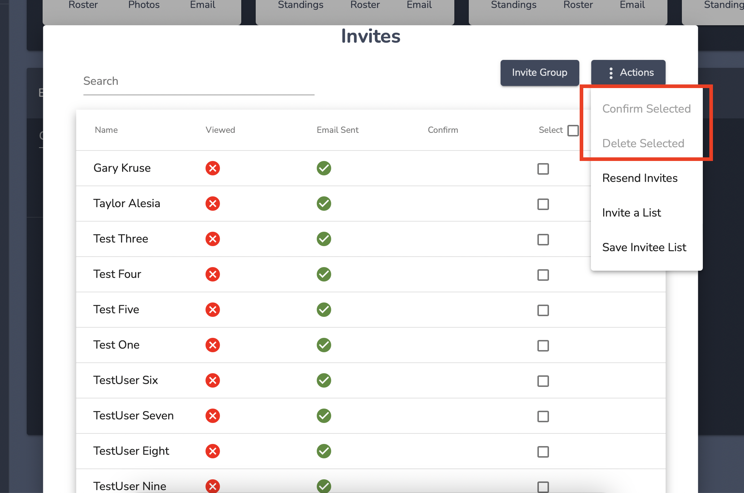Select the checkbox for Taylor Alesia
Screen dimensions: 744x493
[543, 204]
